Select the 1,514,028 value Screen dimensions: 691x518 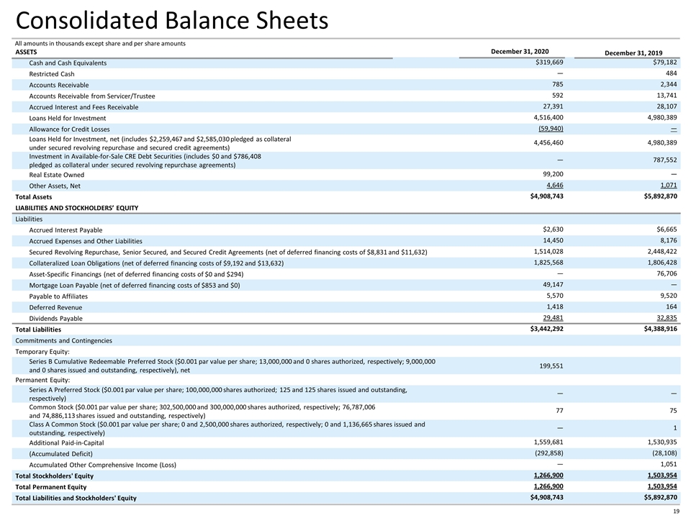tap(548, 252)
